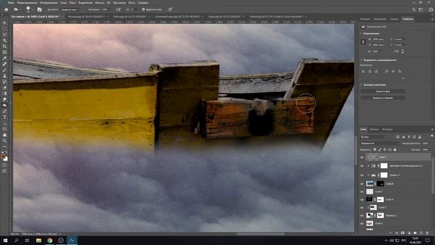The image size is (435, 245).
Task: Open the Файл menu
Action: point(11,3)
